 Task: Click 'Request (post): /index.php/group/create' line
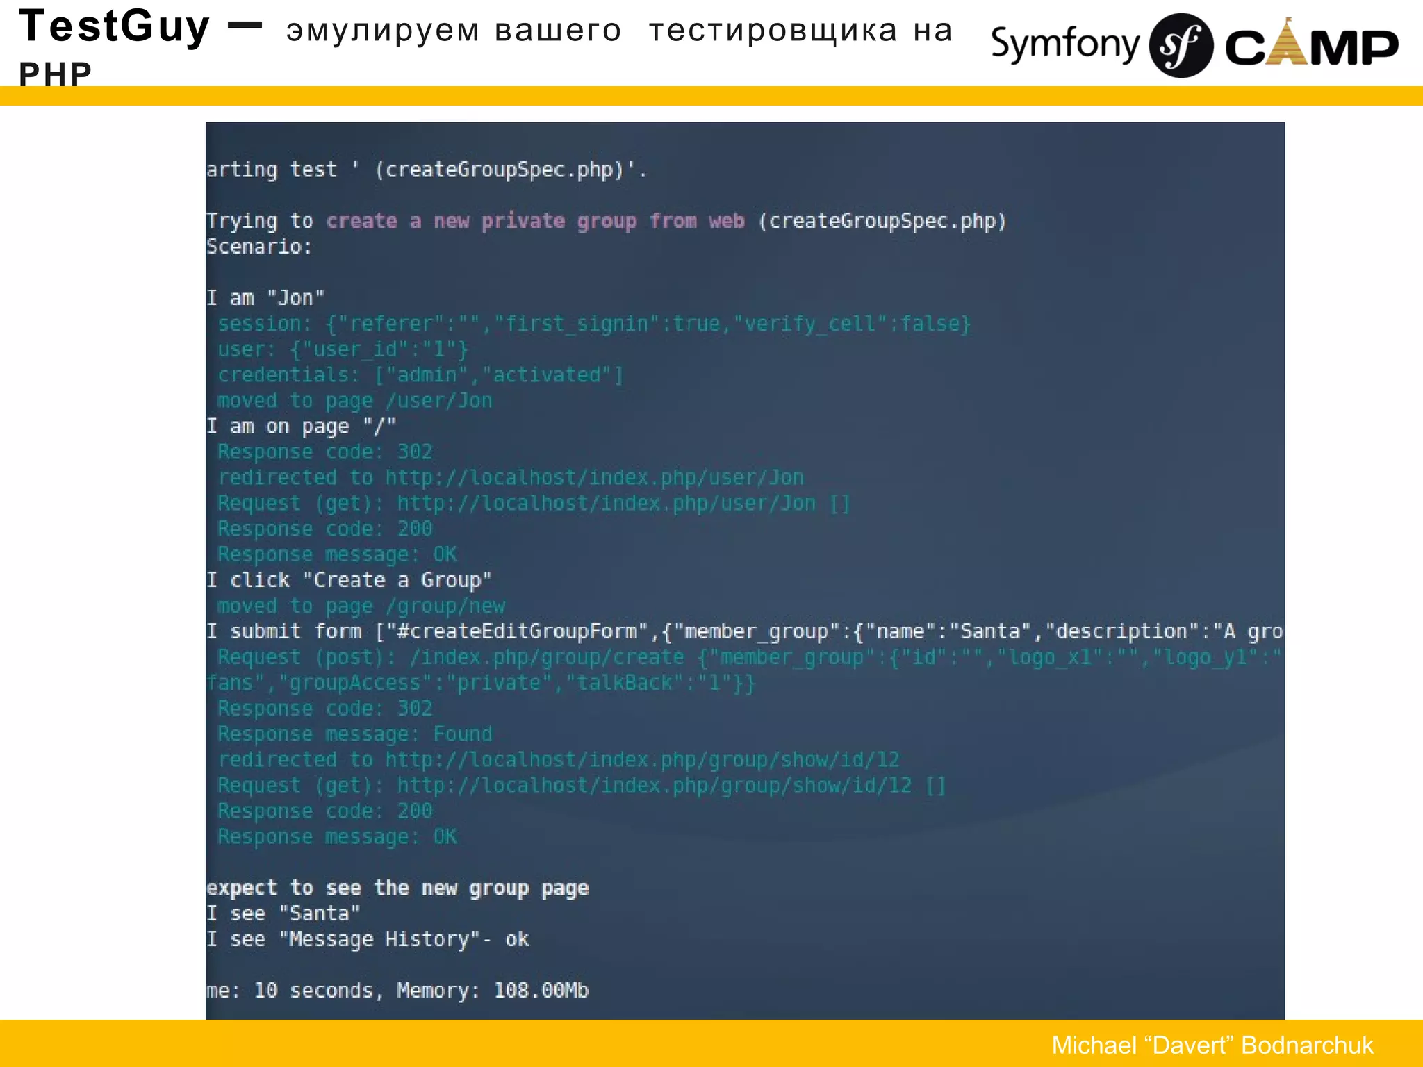(749, 657)
